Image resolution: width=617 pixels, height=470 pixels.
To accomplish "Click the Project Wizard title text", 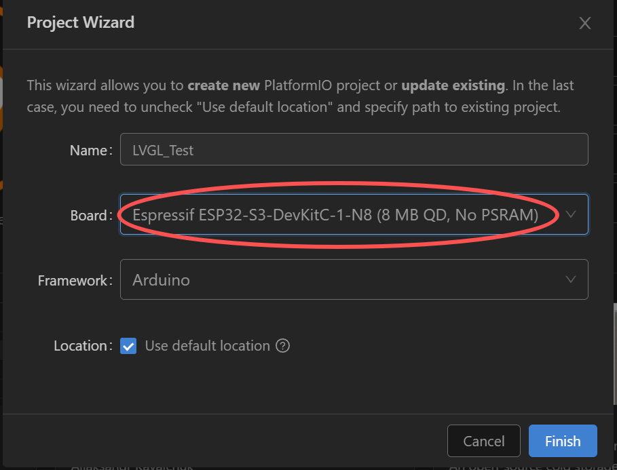I will click(x=81, y=22).
